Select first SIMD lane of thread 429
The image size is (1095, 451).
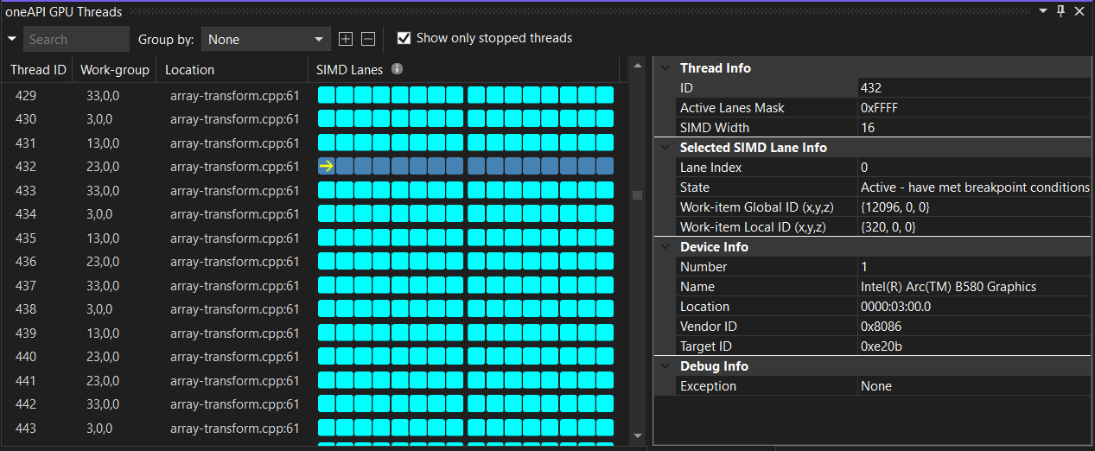(x=326, y=96)
